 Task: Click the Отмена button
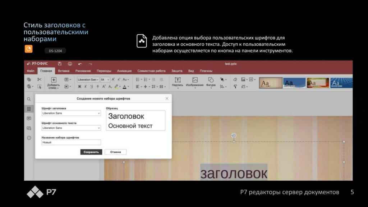(x=115, y=152)
